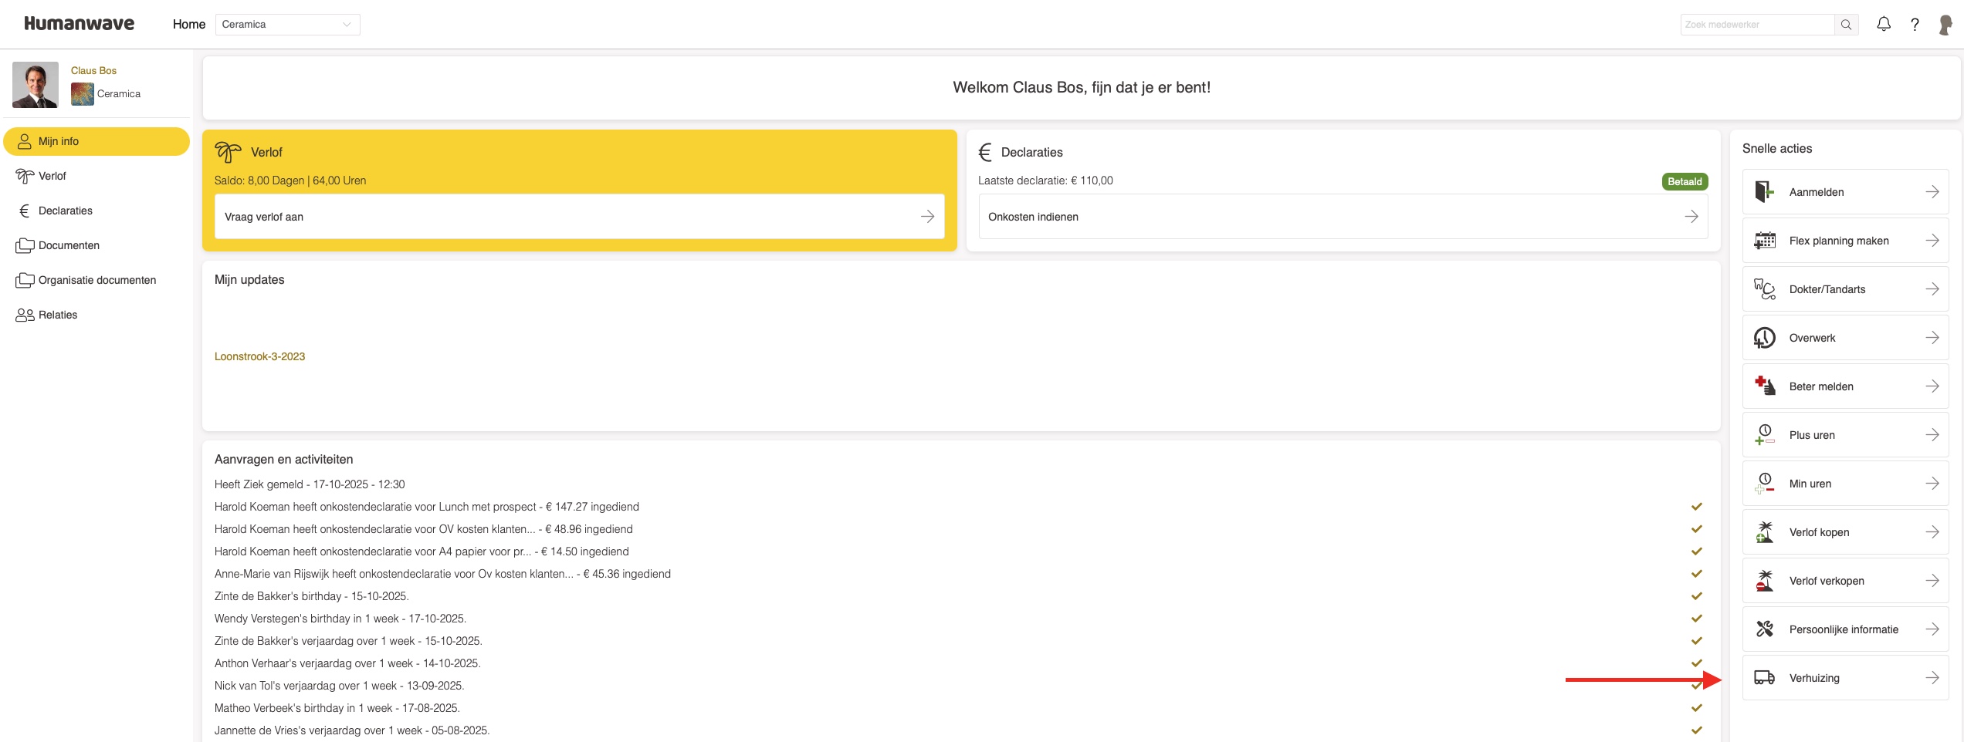Screen dimensions: 1964x742
Task: Click checkmark for Wendy Verstegen's birthday
Action: [x=1697, y=619]
